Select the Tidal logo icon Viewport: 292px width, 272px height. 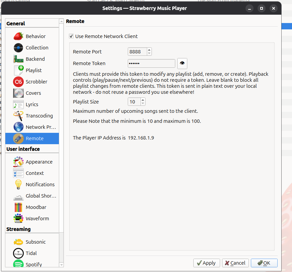[x=18, y=253]
